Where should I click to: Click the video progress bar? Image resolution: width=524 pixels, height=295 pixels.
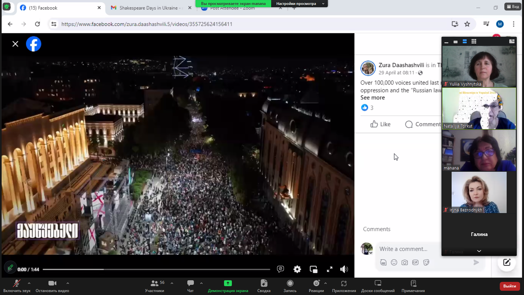(x=156, y=269)
